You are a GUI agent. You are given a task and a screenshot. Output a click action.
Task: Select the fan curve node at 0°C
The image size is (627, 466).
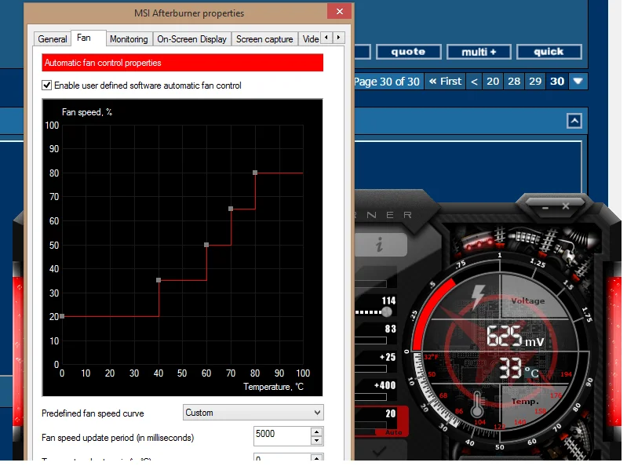62,316
